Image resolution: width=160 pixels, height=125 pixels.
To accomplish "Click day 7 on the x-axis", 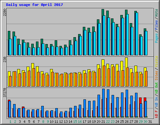I will [x=38, y=122].
